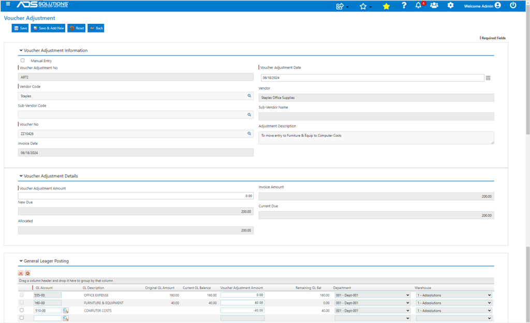Open settings gear icon
The height and width of the screenshot is (323, 530).
click(450, 5)
